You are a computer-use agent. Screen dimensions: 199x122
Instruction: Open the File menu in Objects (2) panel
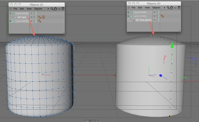pyautogui.click(x=15, y=9)
